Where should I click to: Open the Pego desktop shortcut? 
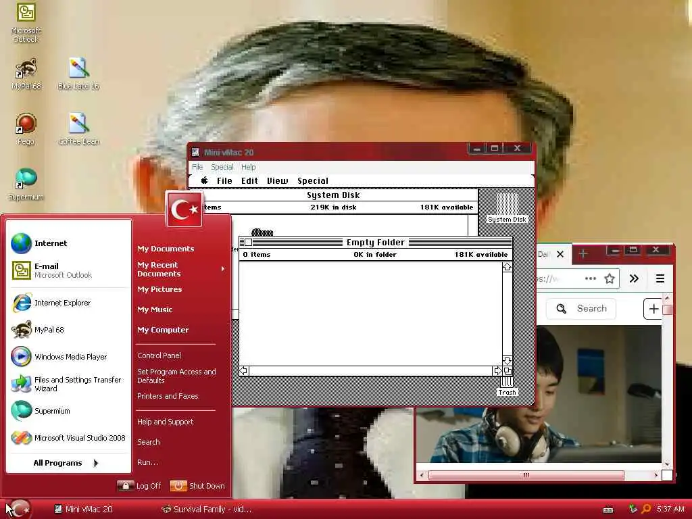point(26,129)
